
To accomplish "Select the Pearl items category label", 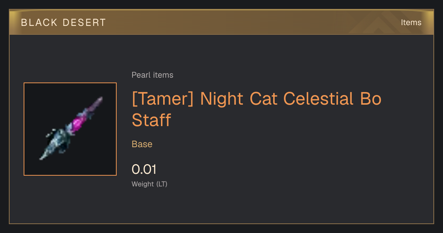I will 152,75.
